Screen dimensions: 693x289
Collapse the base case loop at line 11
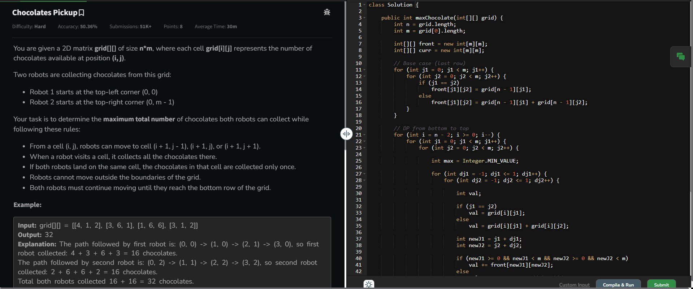click(365, 70)
